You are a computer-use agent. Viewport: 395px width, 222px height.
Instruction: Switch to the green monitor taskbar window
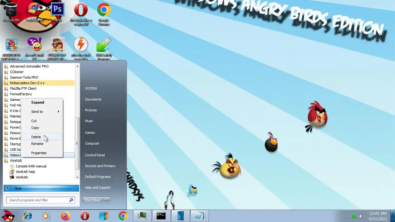point(142,216)
